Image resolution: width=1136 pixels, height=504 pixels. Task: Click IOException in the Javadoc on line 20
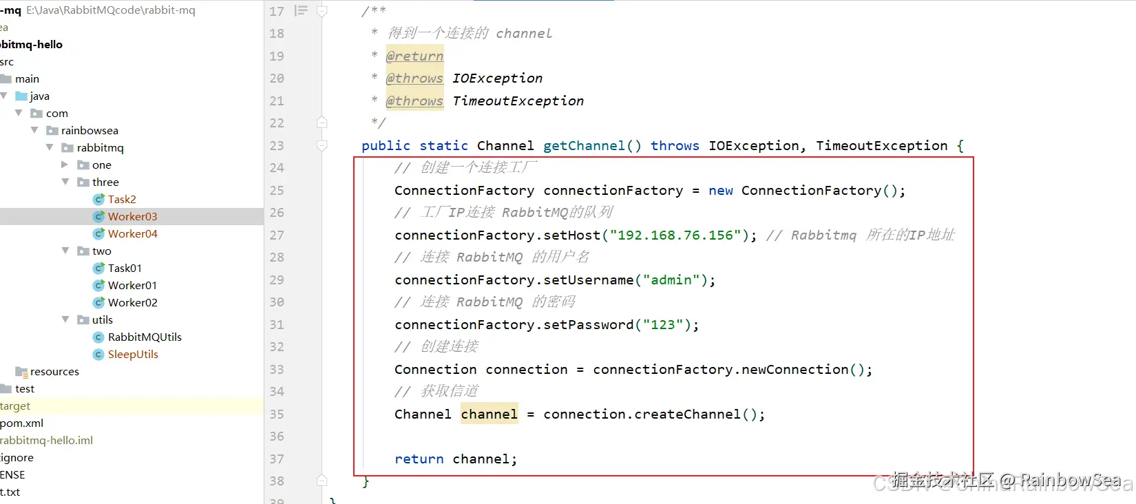tap(497, 78)
